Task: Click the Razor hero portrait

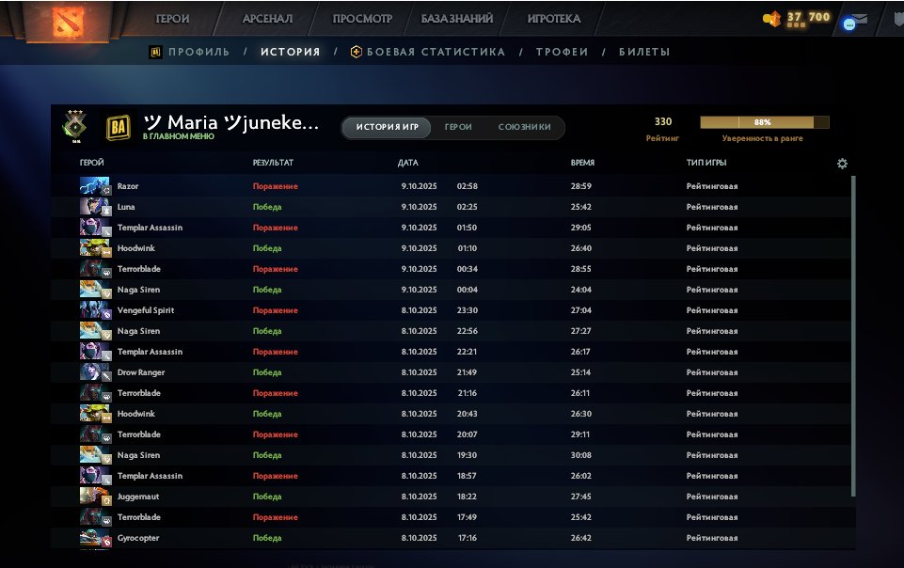Action: click(x=94, y=186)
